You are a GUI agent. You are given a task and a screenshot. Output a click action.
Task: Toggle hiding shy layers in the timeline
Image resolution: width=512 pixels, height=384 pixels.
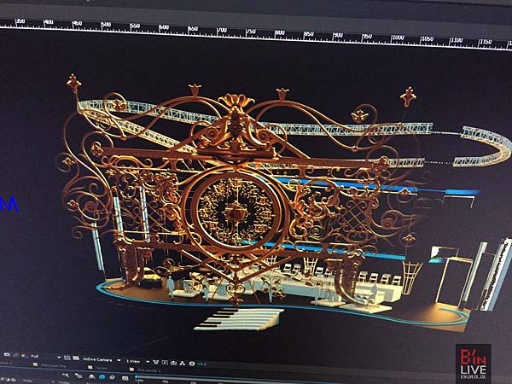pyautogui.click(x=92, y=376)
